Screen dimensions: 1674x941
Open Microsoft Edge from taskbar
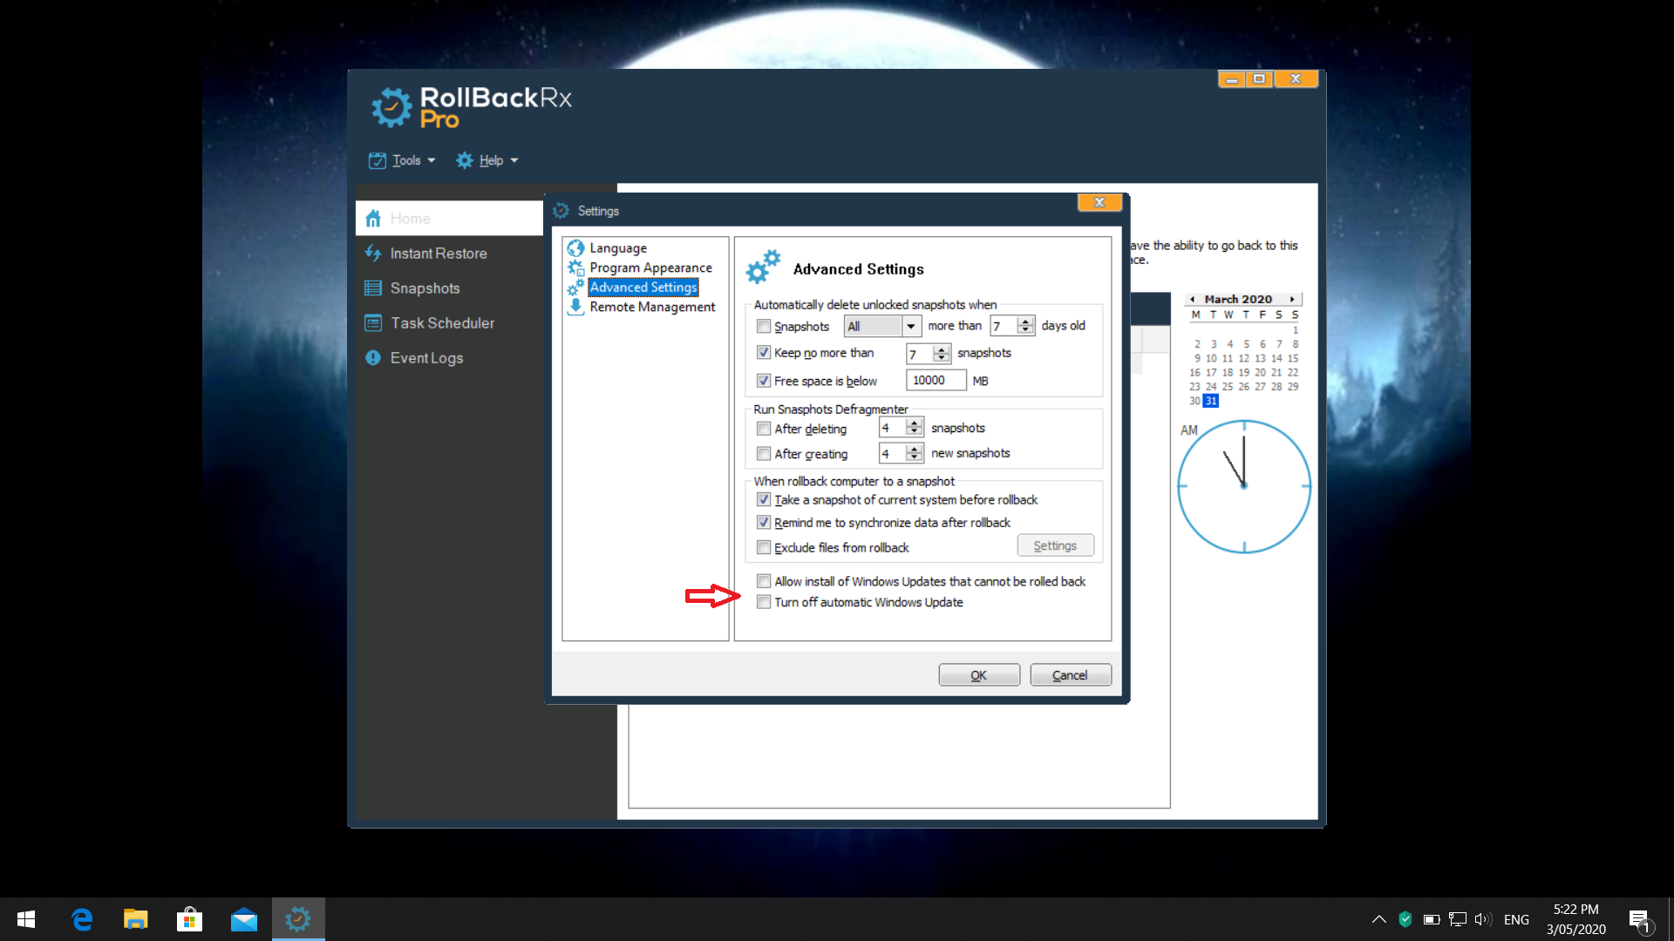click(82, 919)
